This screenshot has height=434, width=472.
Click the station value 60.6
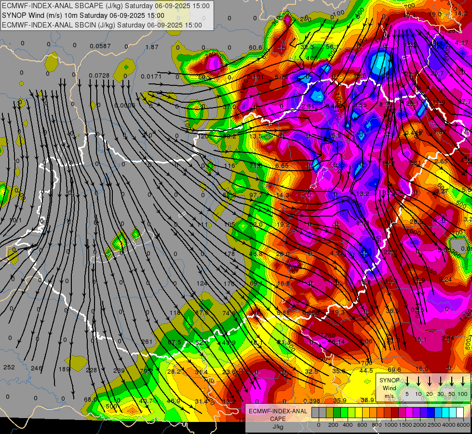point(256,48)
